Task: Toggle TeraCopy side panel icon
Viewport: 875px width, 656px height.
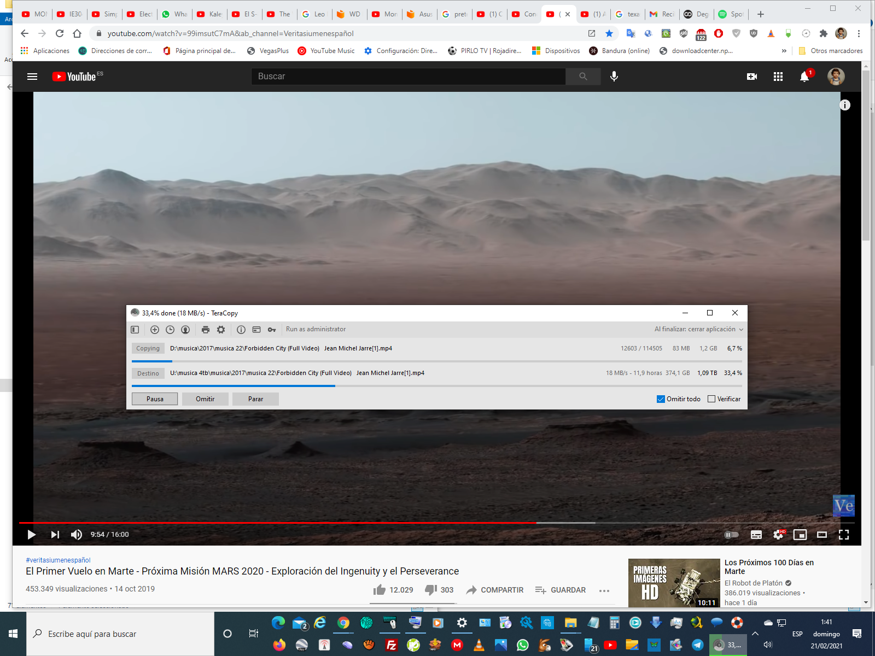Action: coord(135,330)
